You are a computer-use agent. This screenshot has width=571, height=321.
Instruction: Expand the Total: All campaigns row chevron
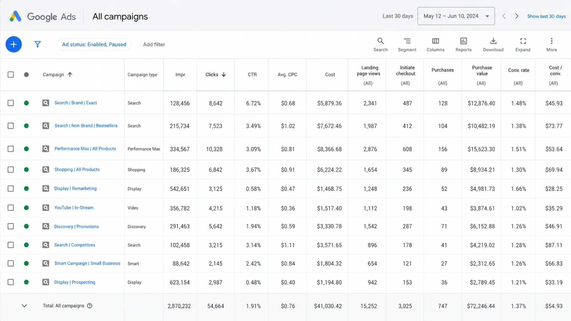point(24,306)
